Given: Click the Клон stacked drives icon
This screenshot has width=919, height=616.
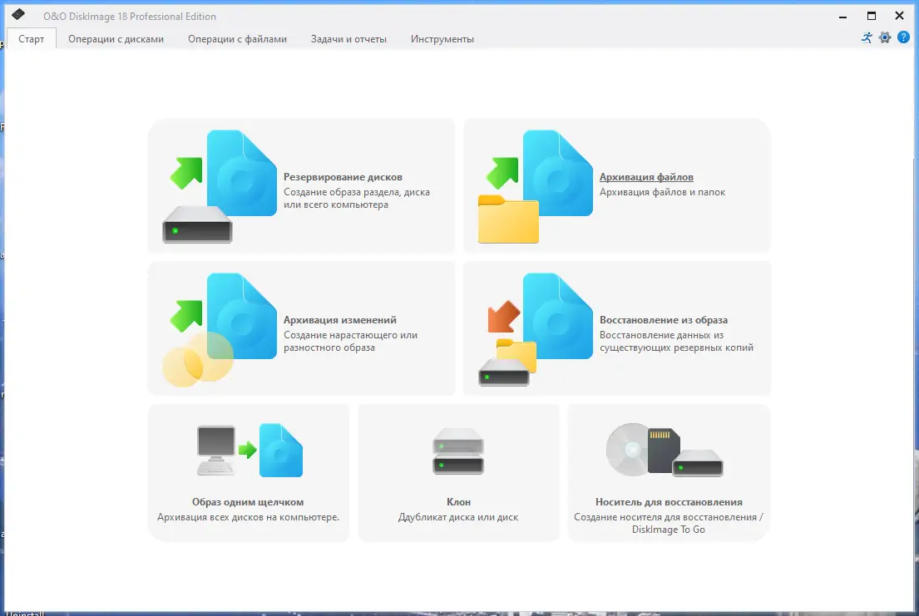Looking at the screenshot, I should tap(458, 450).
